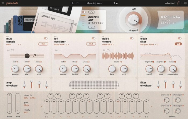188x119 pixels.
Task: Click the ARTURIA sound explorer card
Action: tap(170, 20)
